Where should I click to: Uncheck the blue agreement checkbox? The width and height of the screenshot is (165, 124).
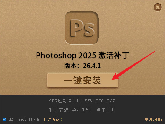[x=4, y=120]
